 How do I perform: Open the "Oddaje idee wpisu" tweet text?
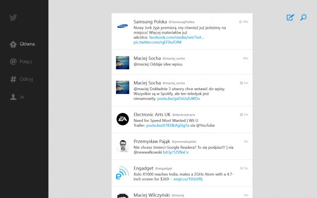coord(158,64)
